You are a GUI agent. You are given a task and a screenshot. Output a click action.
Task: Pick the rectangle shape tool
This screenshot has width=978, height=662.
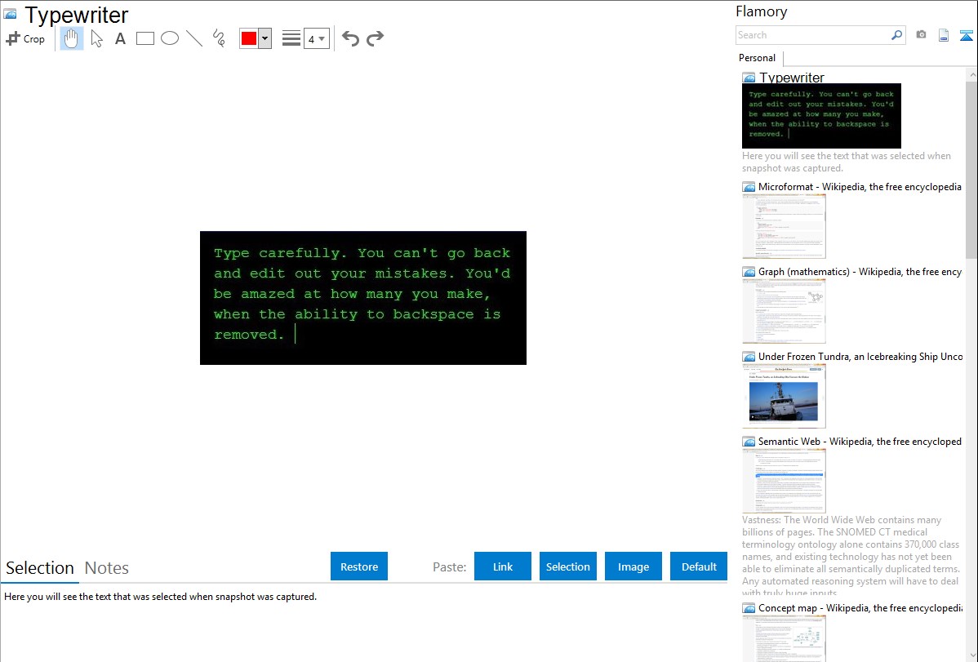[x=145, y=38]
